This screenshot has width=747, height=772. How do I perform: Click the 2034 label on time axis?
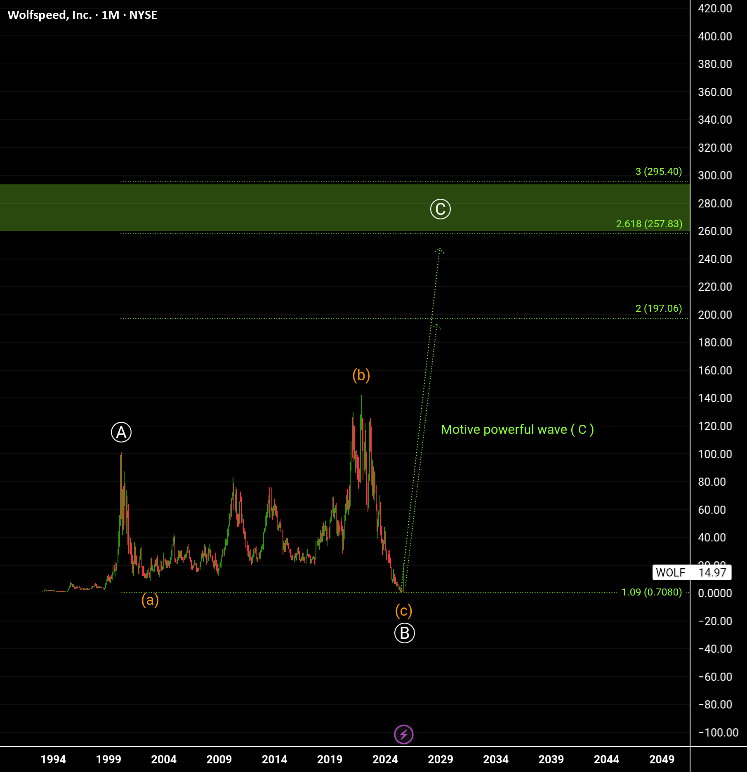point(496,759)
